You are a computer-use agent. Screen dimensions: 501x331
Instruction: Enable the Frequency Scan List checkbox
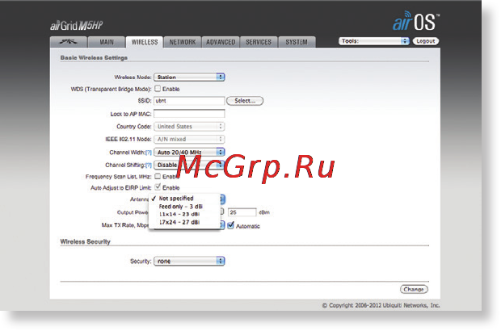[158, 176]
